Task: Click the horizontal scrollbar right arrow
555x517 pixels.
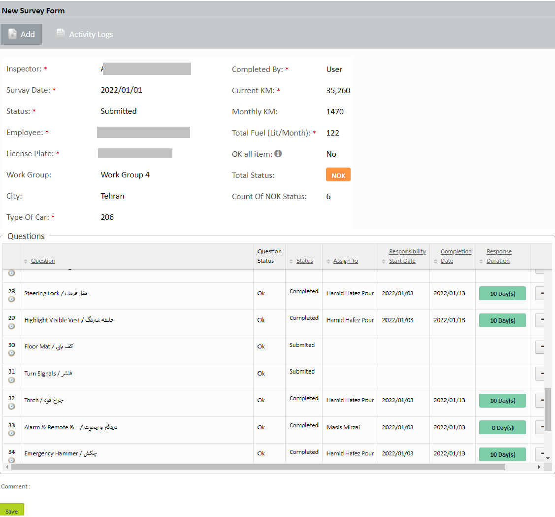Action: click(x=539, y=467)
